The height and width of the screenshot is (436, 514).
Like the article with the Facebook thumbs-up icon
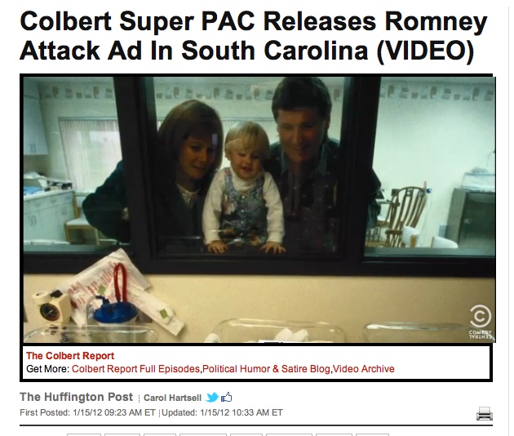click(227, 398)
